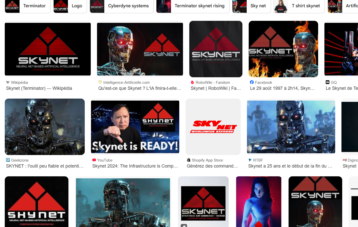Open the Le 29 août 1997 Facebook post

click(282, 88)
